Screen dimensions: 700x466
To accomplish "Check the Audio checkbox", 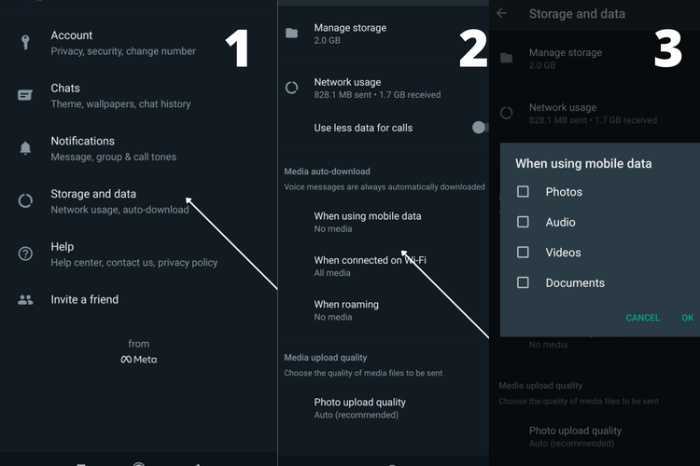I will click(x=523, y=222).
